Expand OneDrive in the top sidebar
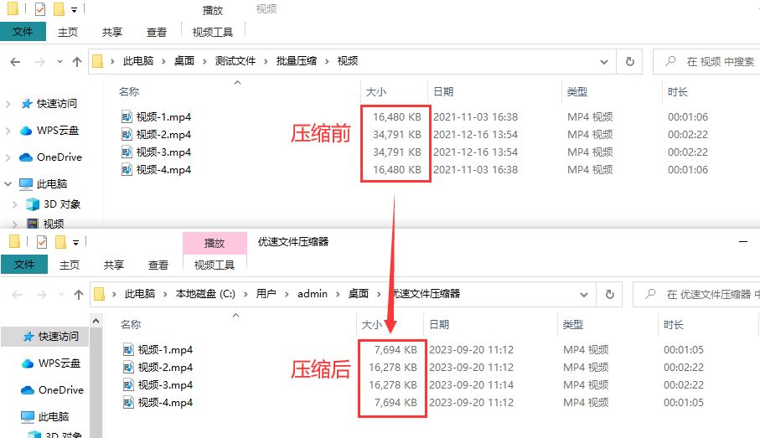Image resolution: width=760 pixels, height=438 pixels. 8,157
